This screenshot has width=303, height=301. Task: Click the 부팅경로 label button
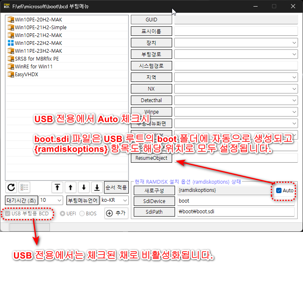(151, 54)
